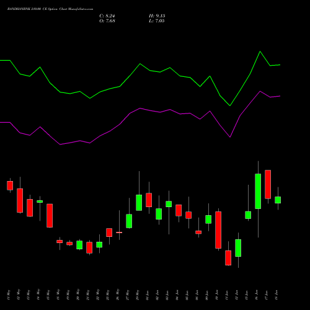
Task: Click the open value O: 7.68
Action: (x=107, y=21)
